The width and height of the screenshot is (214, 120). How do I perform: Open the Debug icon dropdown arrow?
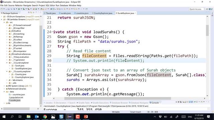(x=16, y=9)
